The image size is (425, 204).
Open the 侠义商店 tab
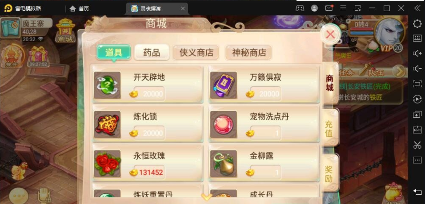[196, 52]
